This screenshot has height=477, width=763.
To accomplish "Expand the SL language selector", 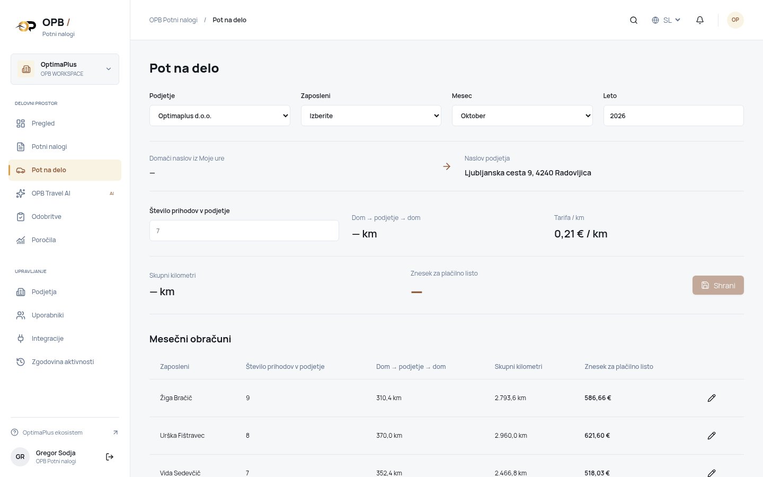I will tap(666, 20).
